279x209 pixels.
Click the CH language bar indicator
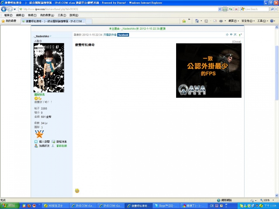point(212,206)
